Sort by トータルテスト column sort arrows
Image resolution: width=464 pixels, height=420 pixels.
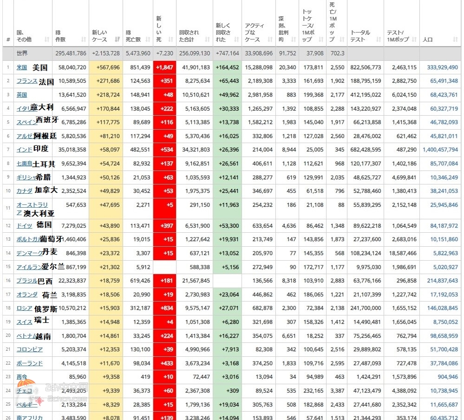pos(379,39)
